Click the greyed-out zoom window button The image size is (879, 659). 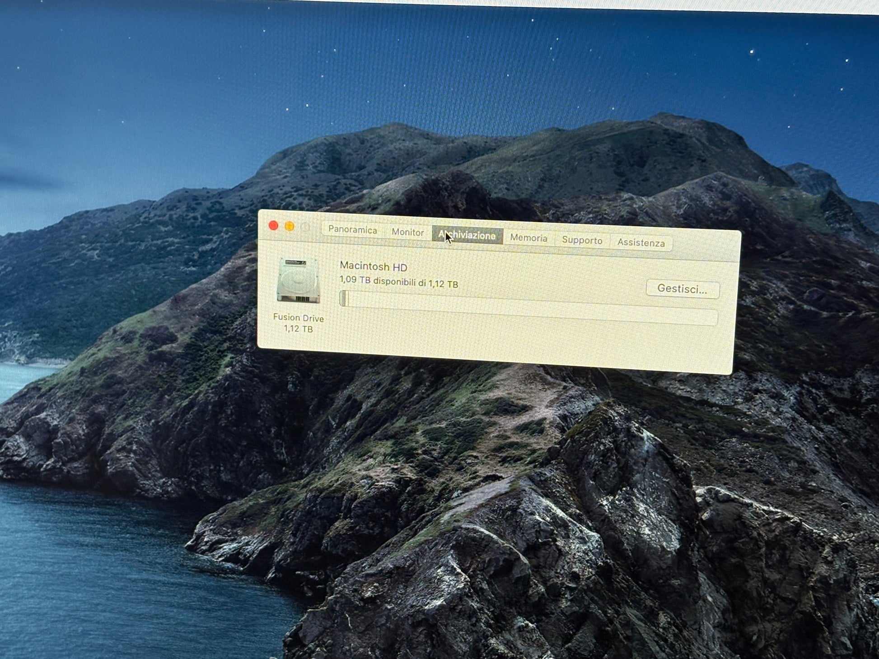tap(306, 227)
